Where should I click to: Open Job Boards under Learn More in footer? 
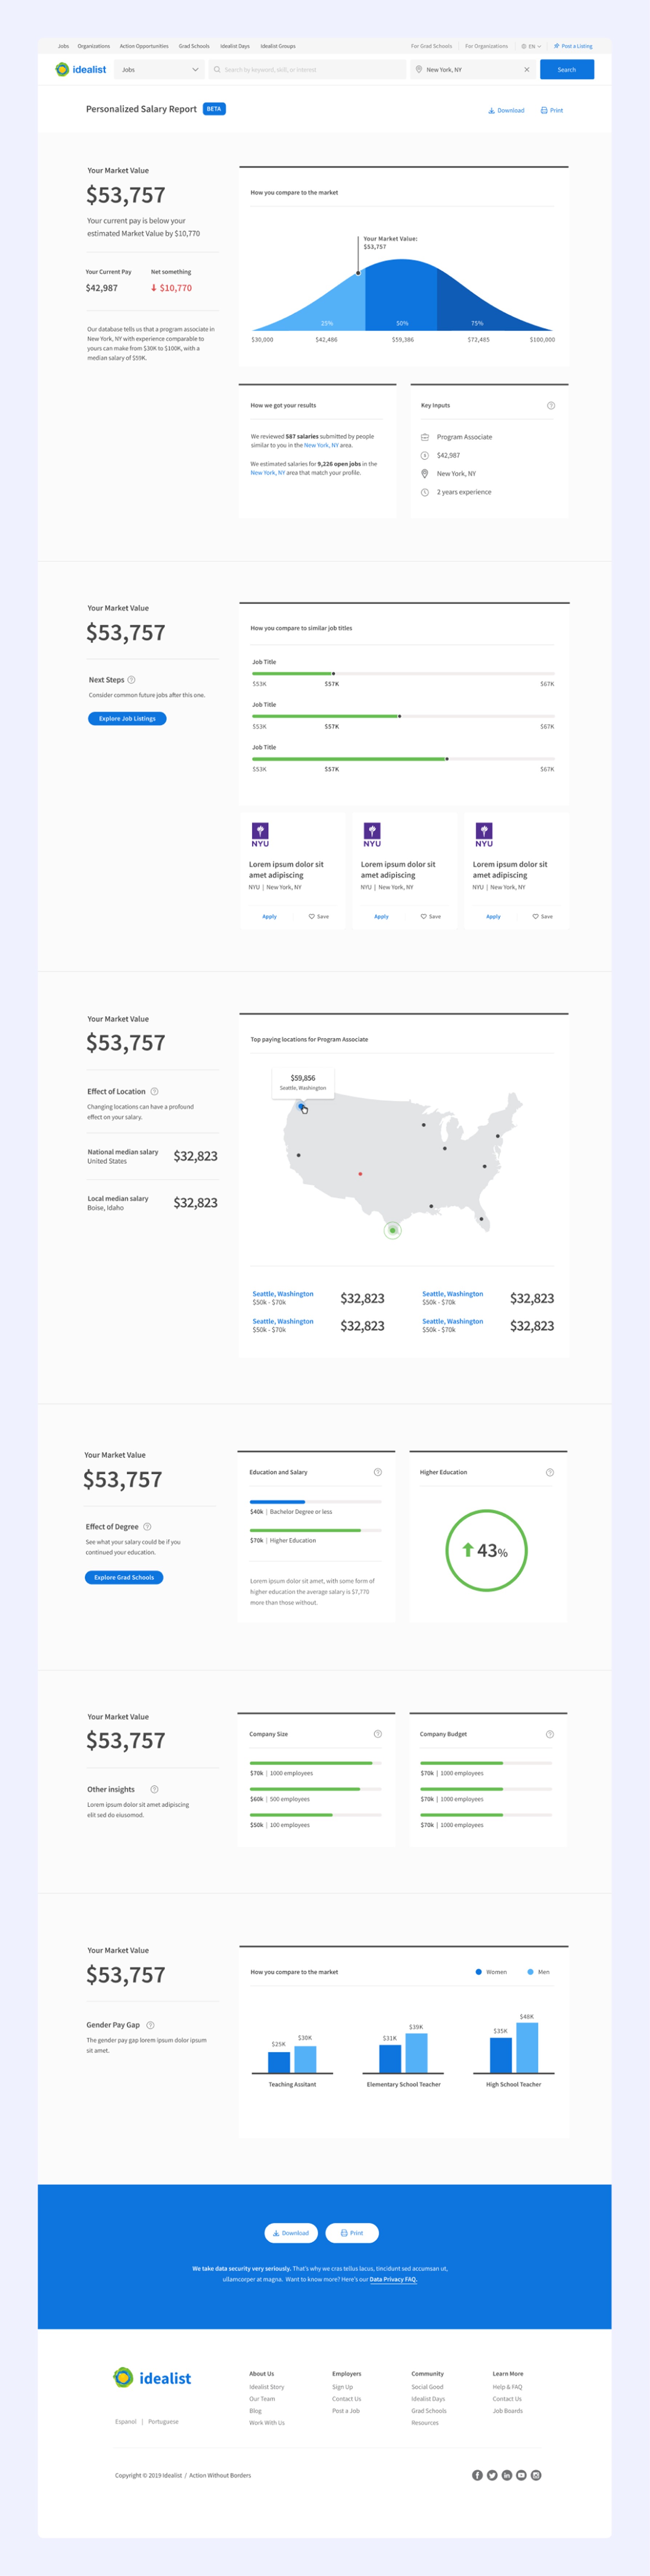507,2411
